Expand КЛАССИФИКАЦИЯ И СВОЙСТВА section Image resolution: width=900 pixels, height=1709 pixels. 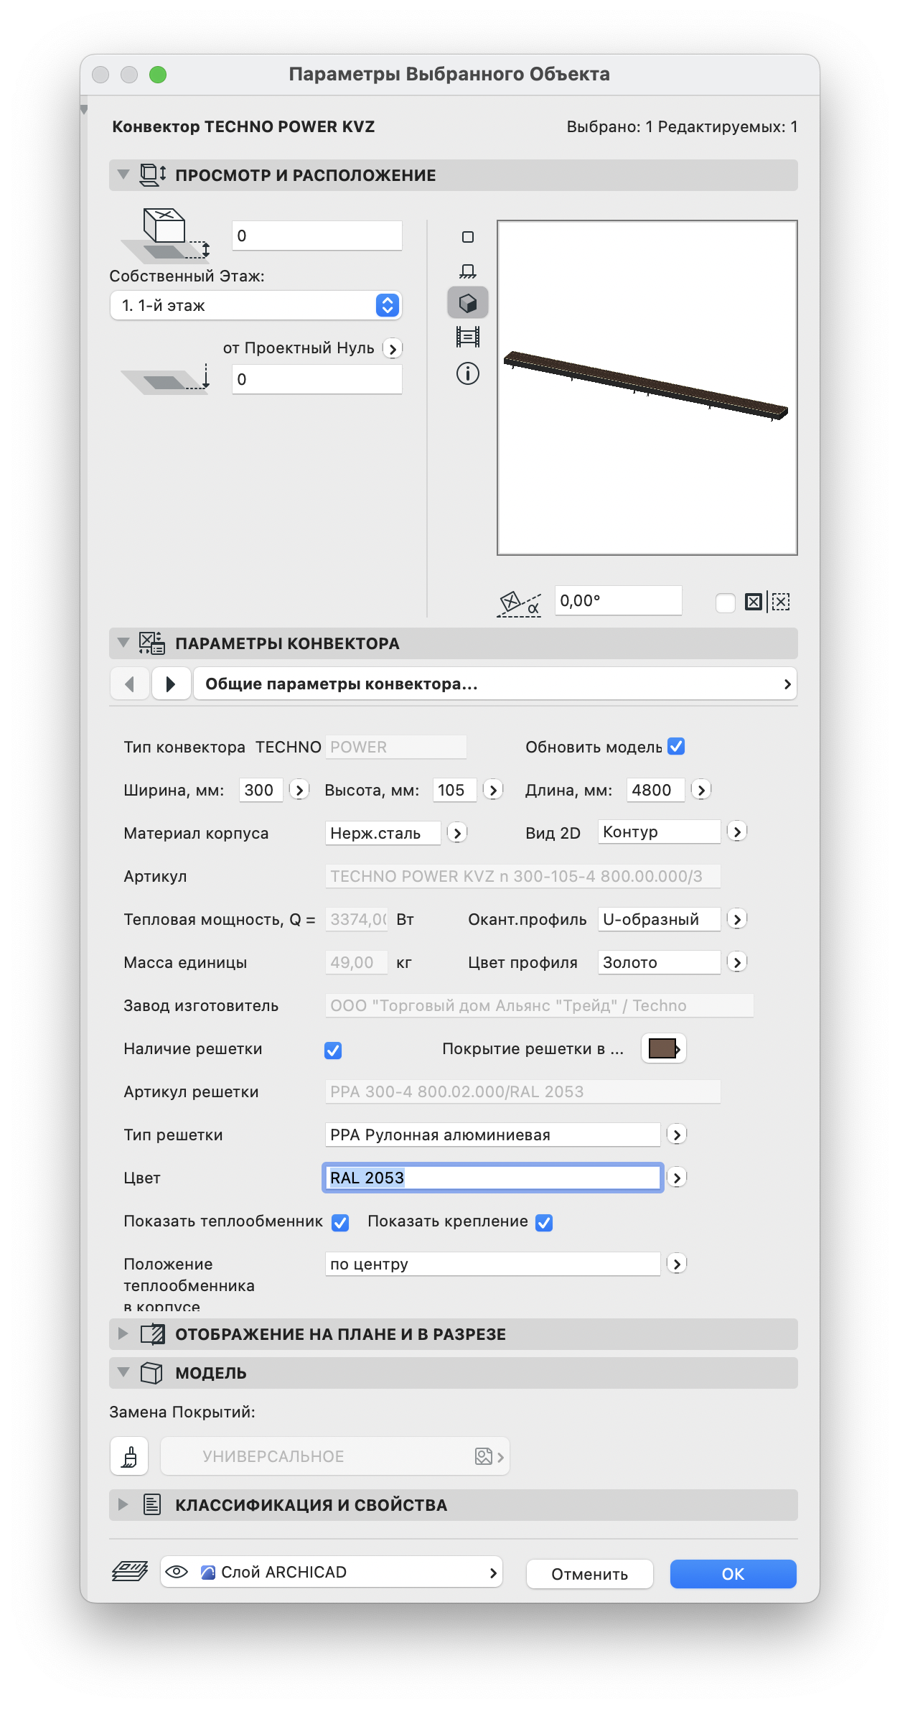[123, 1504]
